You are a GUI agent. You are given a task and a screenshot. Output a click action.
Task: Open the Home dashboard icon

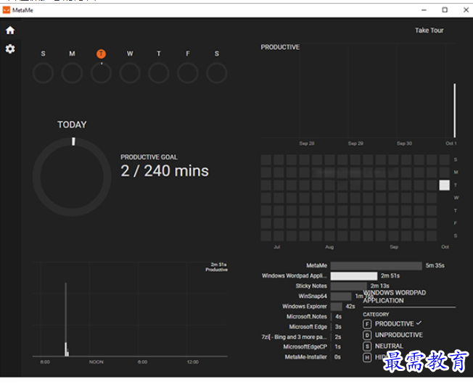tap(10, 30)
